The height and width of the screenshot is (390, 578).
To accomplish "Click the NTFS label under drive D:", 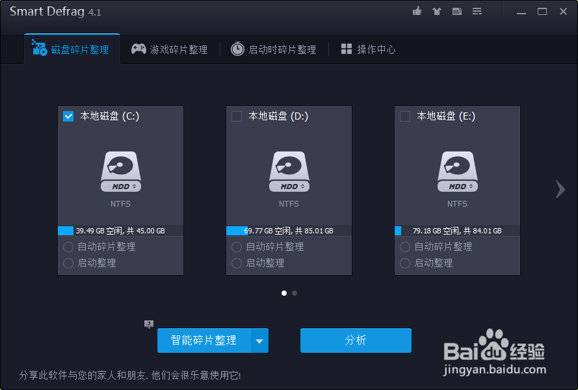I will point(289,204).
